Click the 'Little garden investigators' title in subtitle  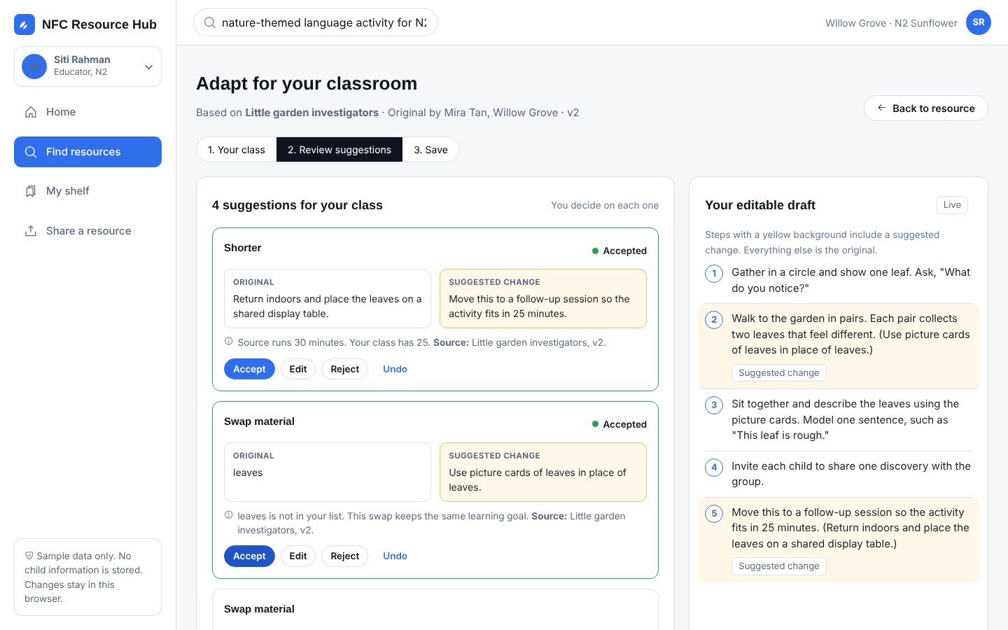[311, 113]
